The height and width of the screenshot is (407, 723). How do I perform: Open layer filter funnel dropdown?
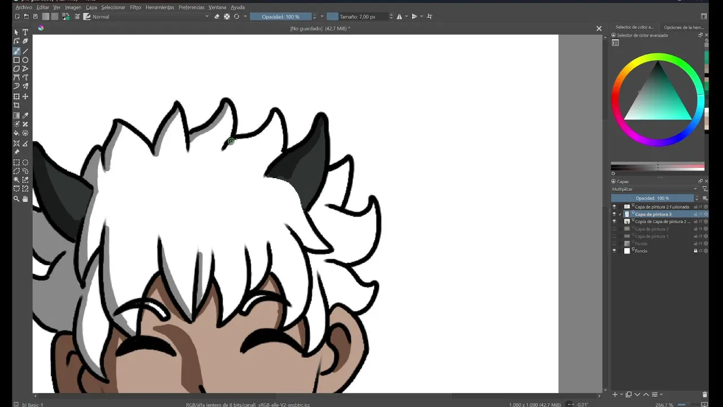coord(704,189)
